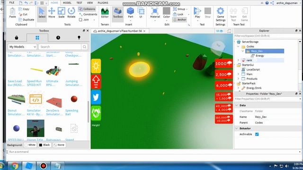Open Game Settings
The height and width of the screenshot is (170, 303).
coord(221,15)
